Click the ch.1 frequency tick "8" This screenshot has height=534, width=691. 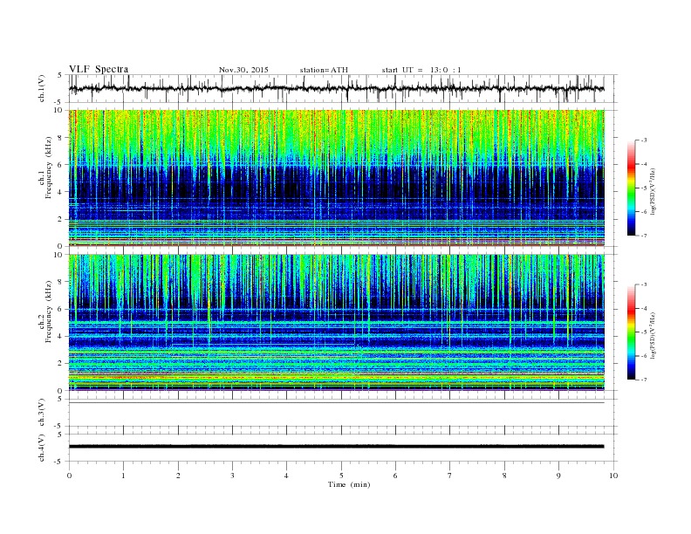pyautogui.click(x=61, y=138)
